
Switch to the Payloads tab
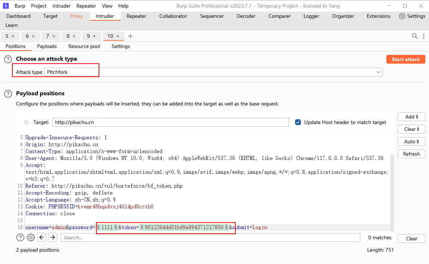pos(47,46)
